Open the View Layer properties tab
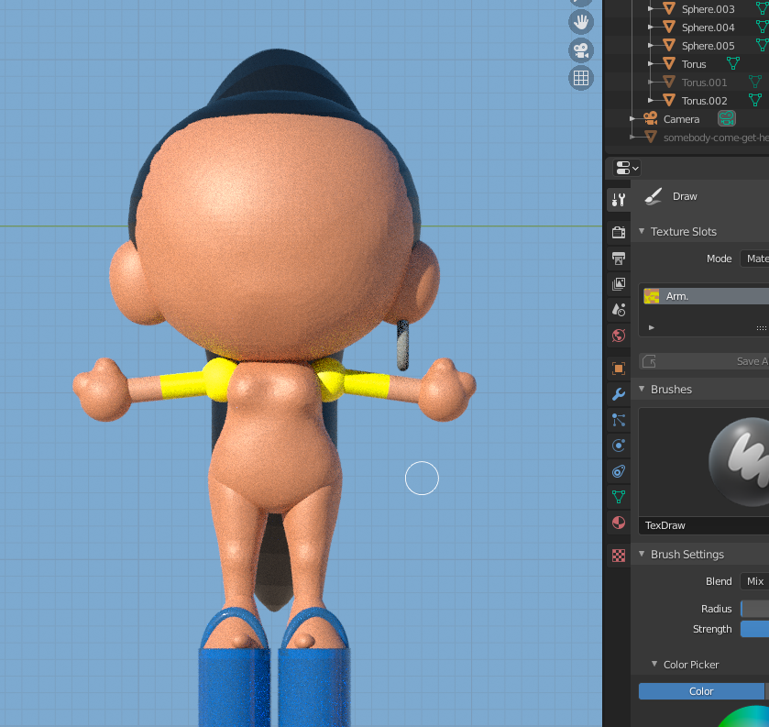769x727 pixels. (x=619, y=283)
